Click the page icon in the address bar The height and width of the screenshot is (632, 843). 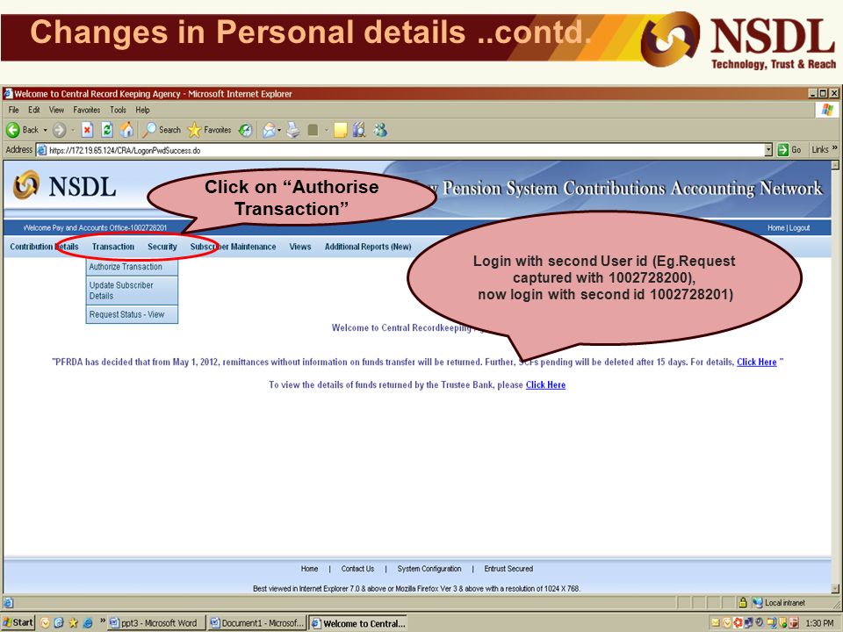click(x=41, y=150)
